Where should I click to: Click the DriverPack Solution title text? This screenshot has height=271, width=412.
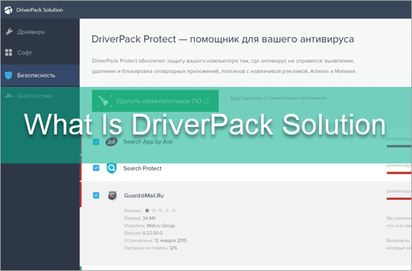40,10
